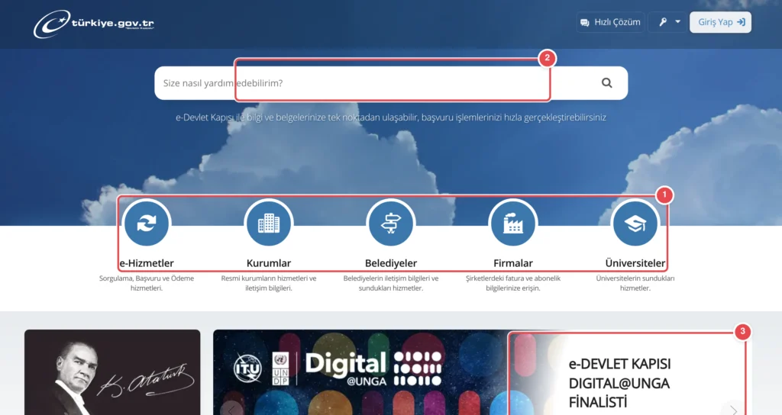Viewport: 782px width, 415px height.
Task: Click 'Belediyelerin iletişim bilgileri ve sundukları hizmetler' text
Action: 391,283
